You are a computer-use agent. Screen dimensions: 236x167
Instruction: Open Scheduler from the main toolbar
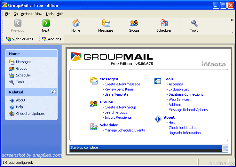(164, 26)
